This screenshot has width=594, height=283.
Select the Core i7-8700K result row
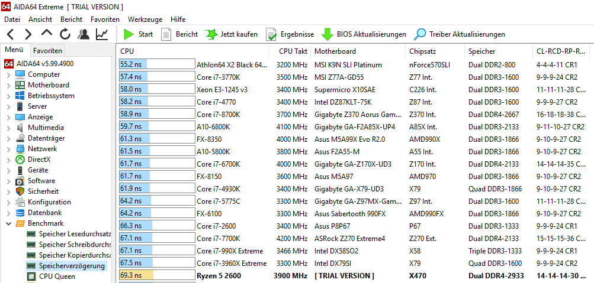[355, 114]
